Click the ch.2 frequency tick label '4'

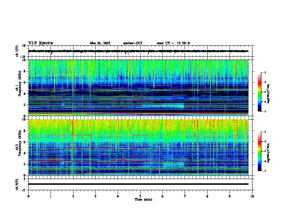click(25, 153)
